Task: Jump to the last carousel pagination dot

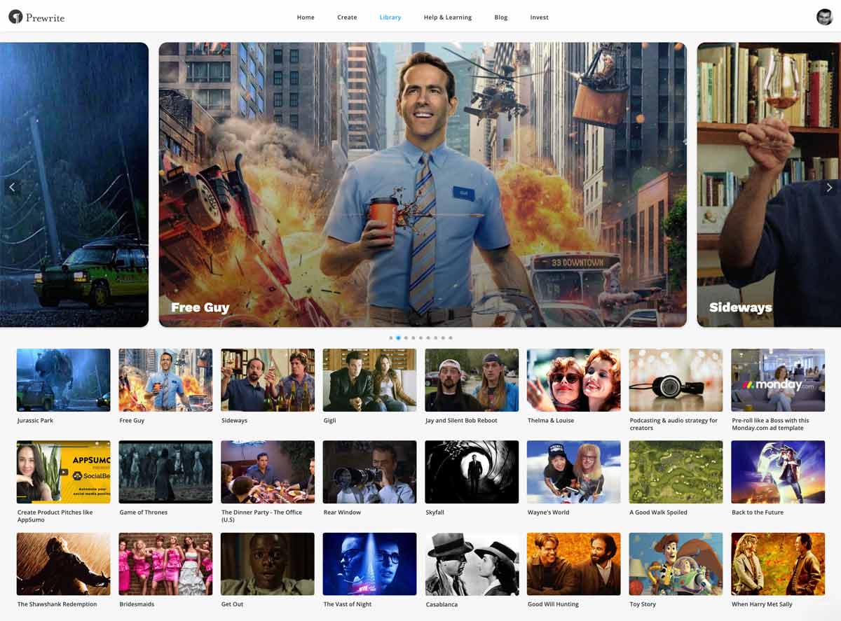Action: 451,338
